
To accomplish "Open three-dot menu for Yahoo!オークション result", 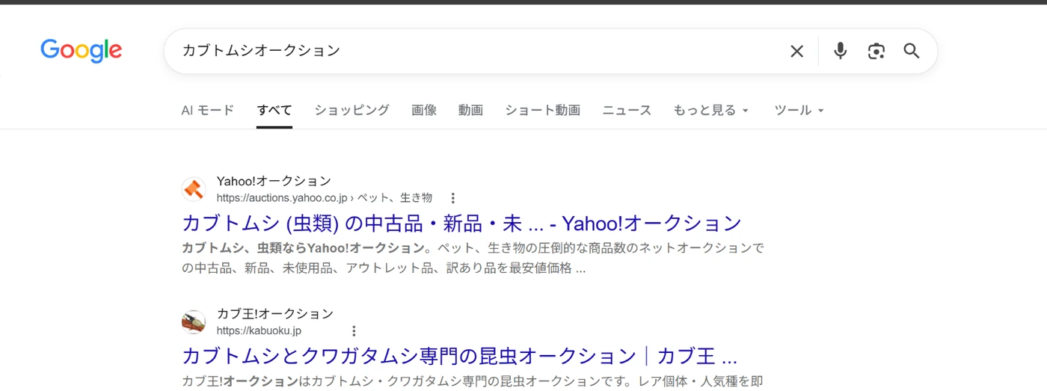I will (452, 198).
